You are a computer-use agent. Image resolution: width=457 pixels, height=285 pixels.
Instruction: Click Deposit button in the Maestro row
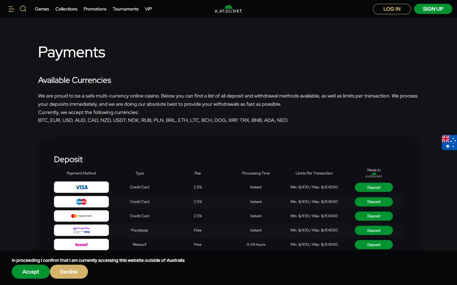[x=374, y=202]
